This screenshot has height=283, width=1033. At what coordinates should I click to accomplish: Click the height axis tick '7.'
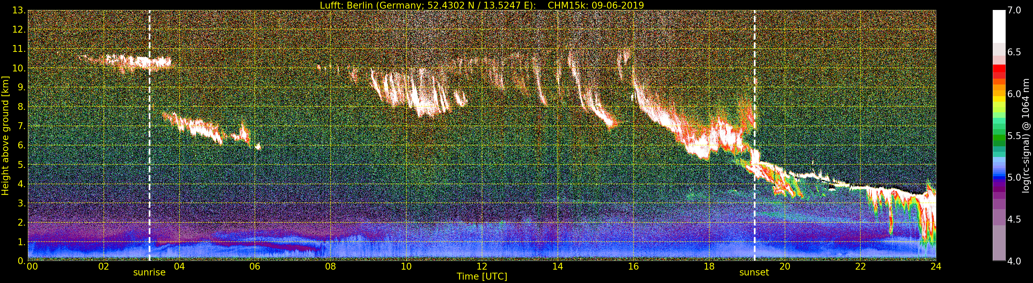21,126
